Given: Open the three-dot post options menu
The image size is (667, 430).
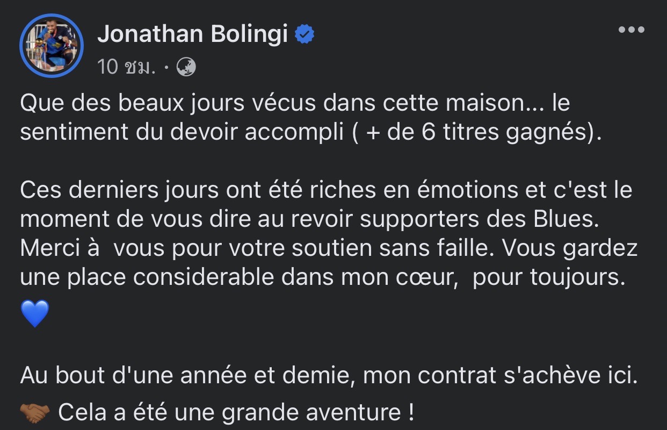Looking at the screenshot, I should (631, 30).
